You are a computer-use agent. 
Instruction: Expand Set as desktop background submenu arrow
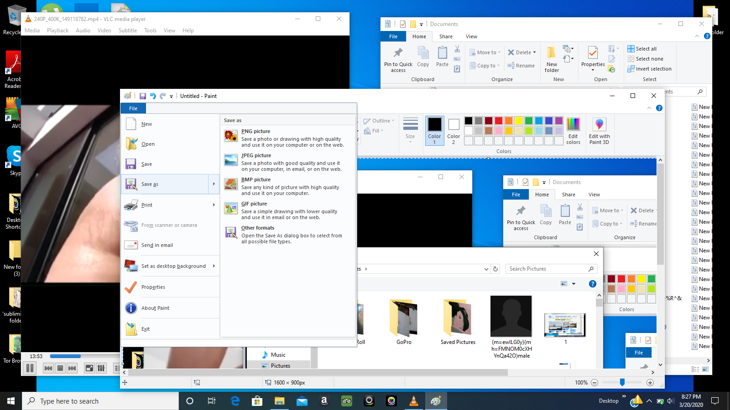coord(214,266)
